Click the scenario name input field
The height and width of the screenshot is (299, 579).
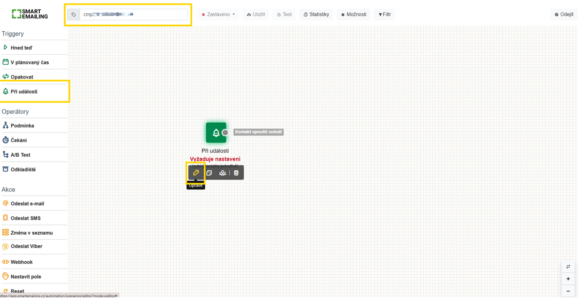[133, 15]
